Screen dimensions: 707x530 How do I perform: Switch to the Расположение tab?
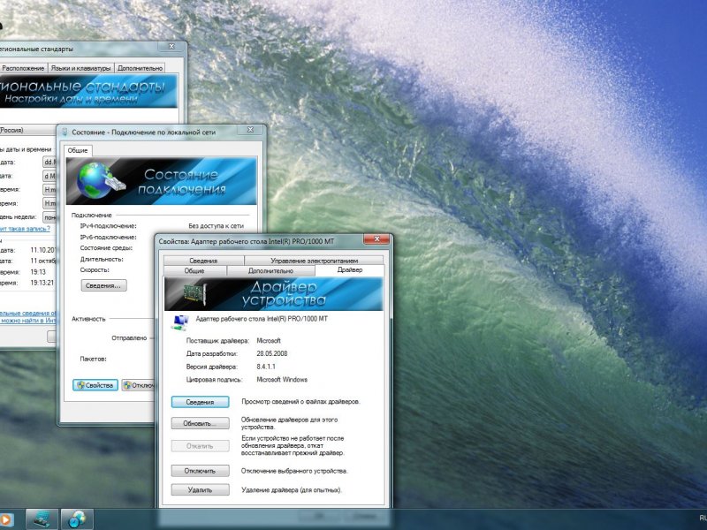click(23, 68)
